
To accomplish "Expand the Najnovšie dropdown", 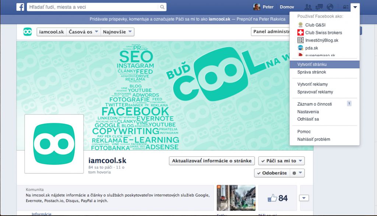I will [x=117, y=32].
